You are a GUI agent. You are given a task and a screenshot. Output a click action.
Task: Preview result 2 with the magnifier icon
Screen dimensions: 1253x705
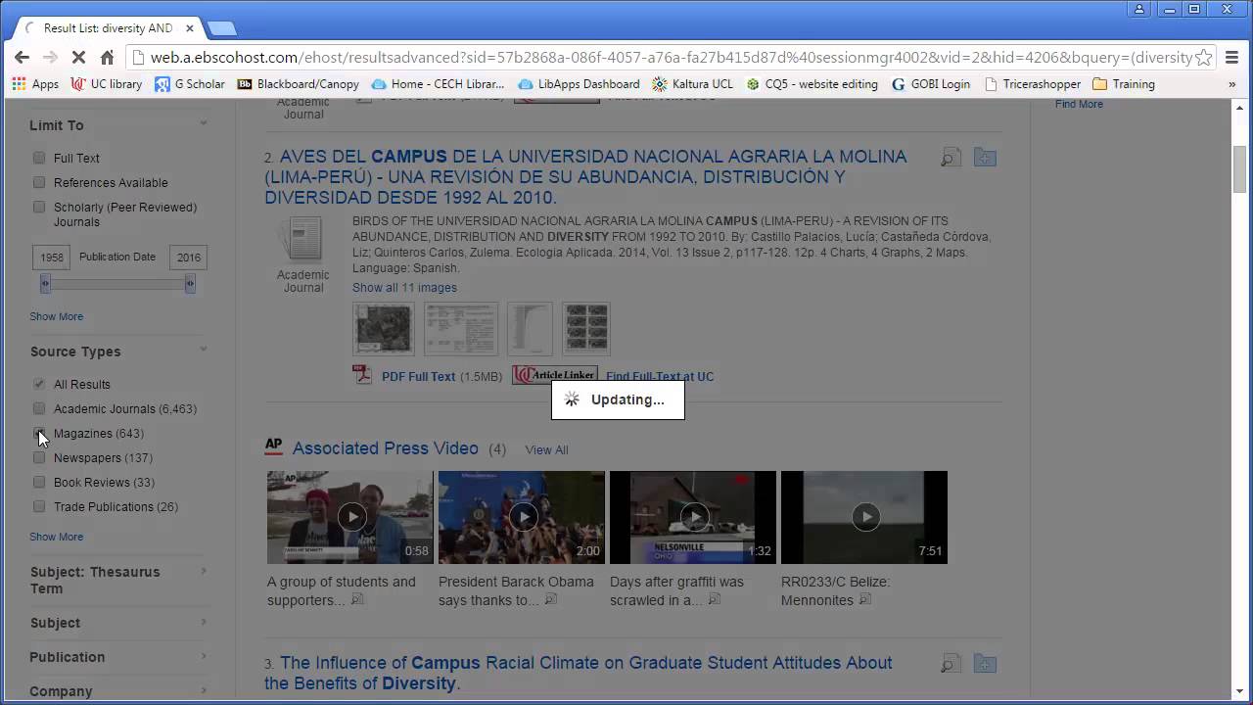pos(951,158)
